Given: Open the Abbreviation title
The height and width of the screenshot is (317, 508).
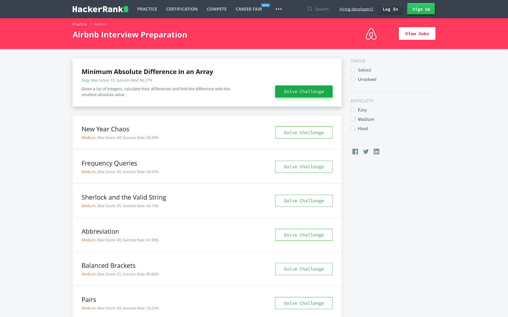Looking at the screenshot, I should coord(100,231).
